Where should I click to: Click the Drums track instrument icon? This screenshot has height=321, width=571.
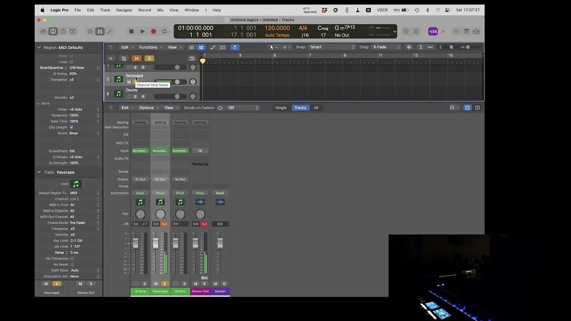pos(118,94)
